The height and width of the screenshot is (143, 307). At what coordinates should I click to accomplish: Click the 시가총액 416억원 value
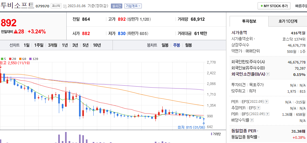[298, 33]
